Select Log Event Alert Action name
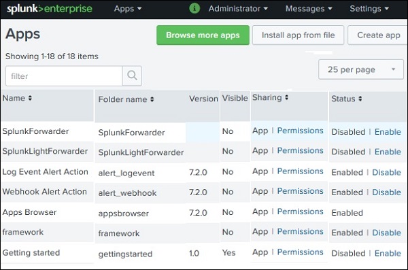Image resolution: width=408 pixels, height=270 pixels. coord(46,172)
